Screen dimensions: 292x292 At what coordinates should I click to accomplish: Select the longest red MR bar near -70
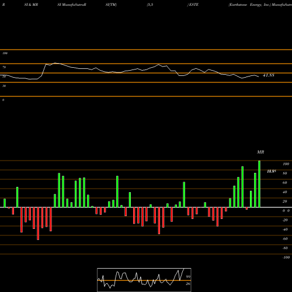38,224
